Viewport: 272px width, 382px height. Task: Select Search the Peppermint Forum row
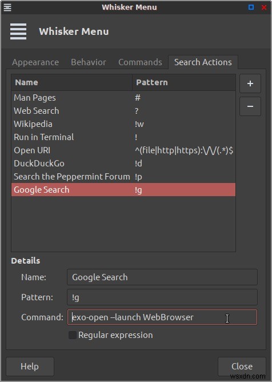tap(123, 177)
